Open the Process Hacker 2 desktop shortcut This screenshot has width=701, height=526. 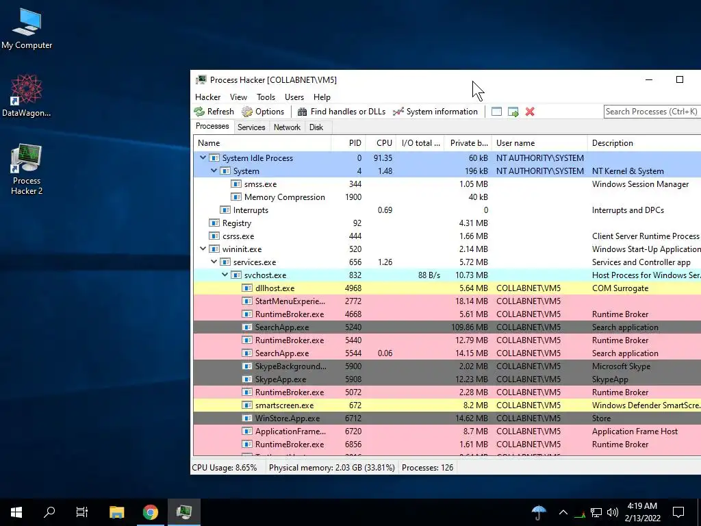click(27, 169)
